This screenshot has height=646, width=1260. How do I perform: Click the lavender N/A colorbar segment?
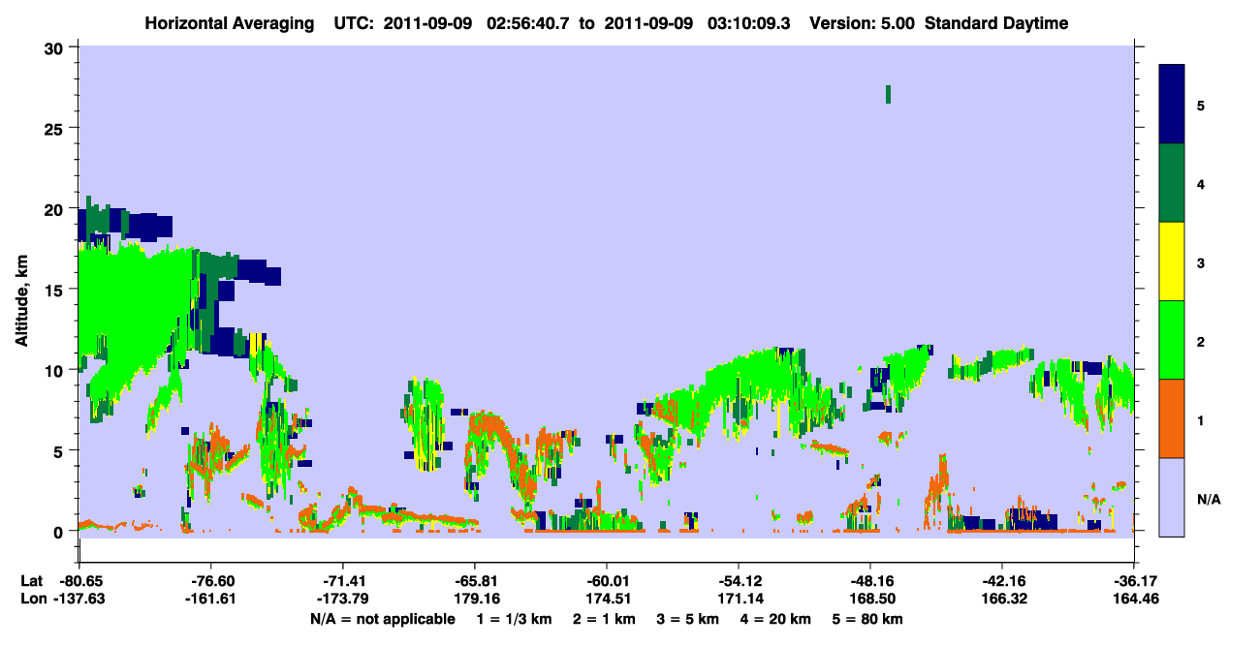click(x=1173, y=497)
